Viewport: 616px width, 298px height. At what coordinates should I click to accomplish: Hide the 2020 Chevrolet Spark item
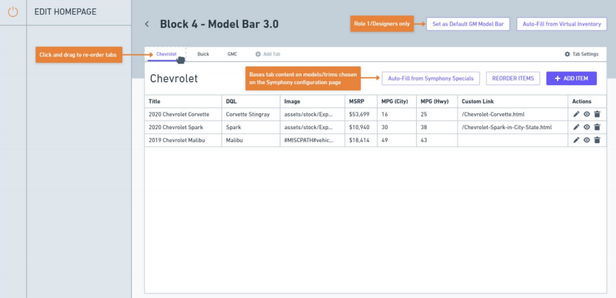pyautogui.click(x=586, y=127)
